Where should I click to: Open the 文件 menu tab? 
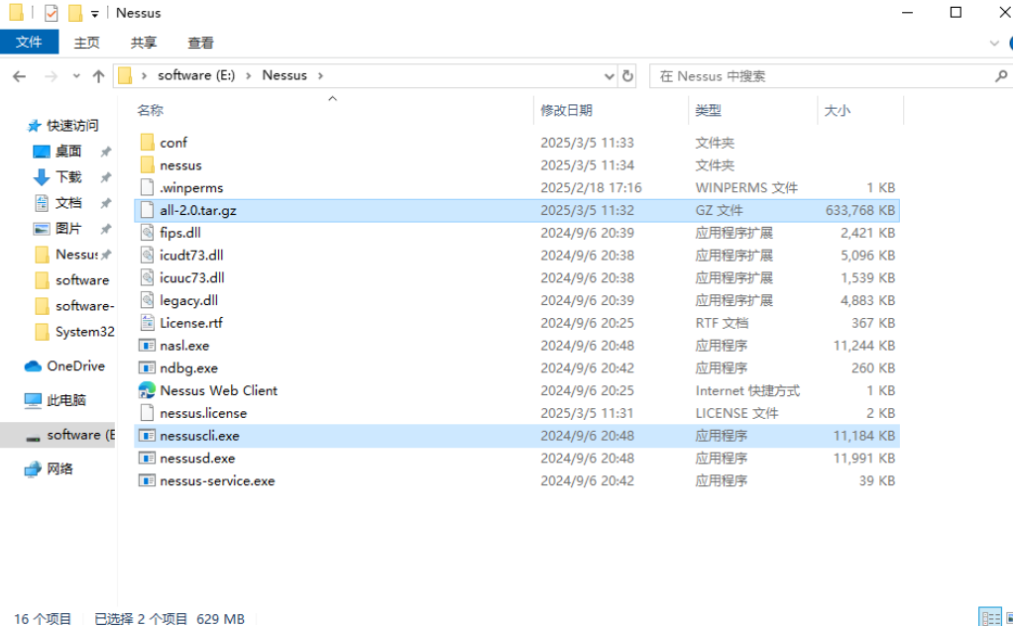click(x=29, y=43)
